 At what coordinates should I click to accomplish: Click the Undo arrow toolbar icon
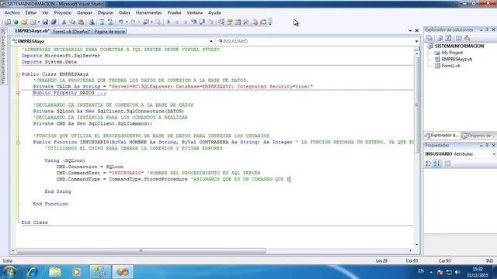coord(121,22)
